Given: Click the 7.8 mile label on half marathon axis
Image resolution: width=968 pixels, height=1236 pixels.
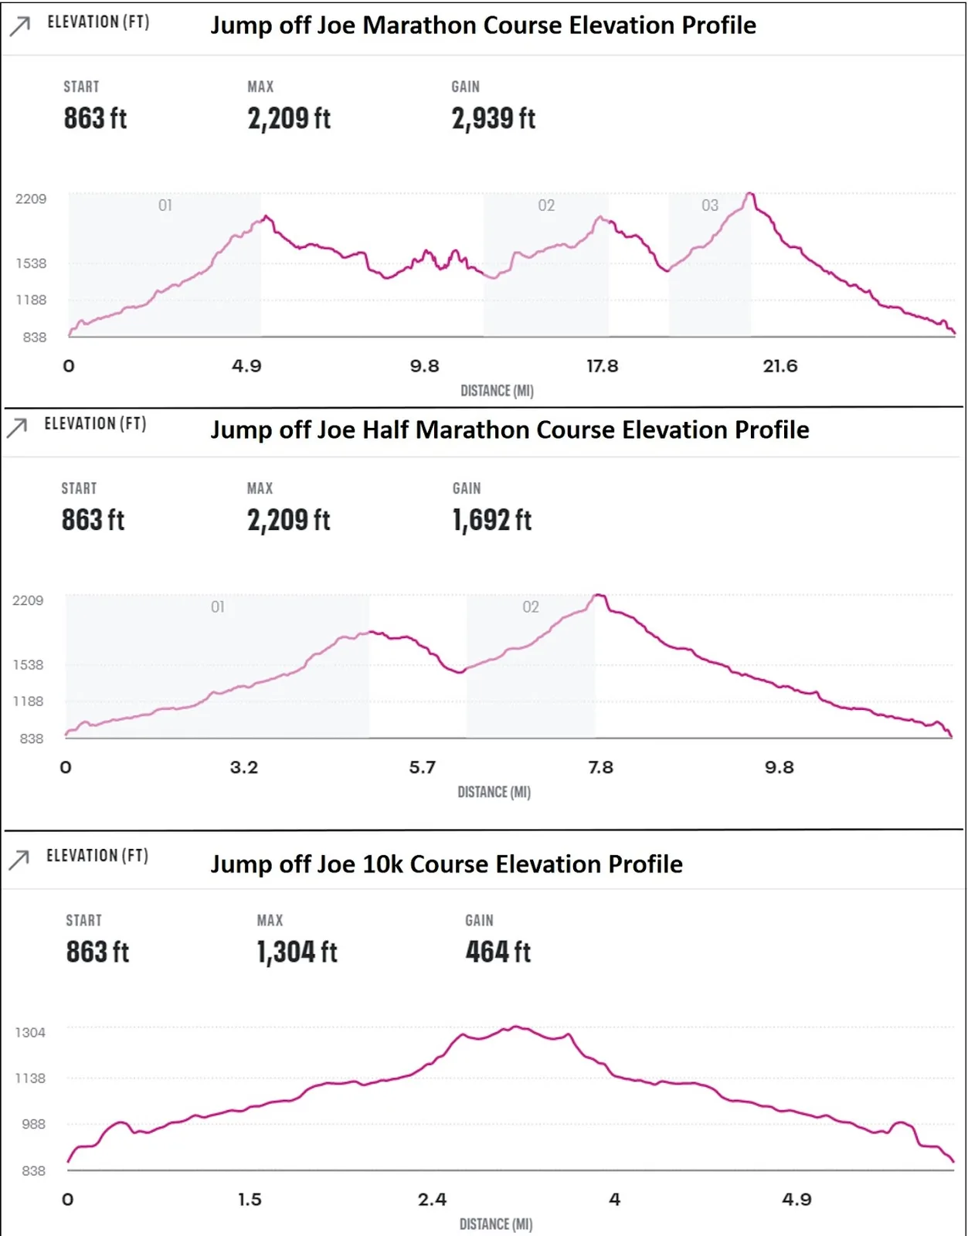Looking at the screenshot, I should [600, 768].
